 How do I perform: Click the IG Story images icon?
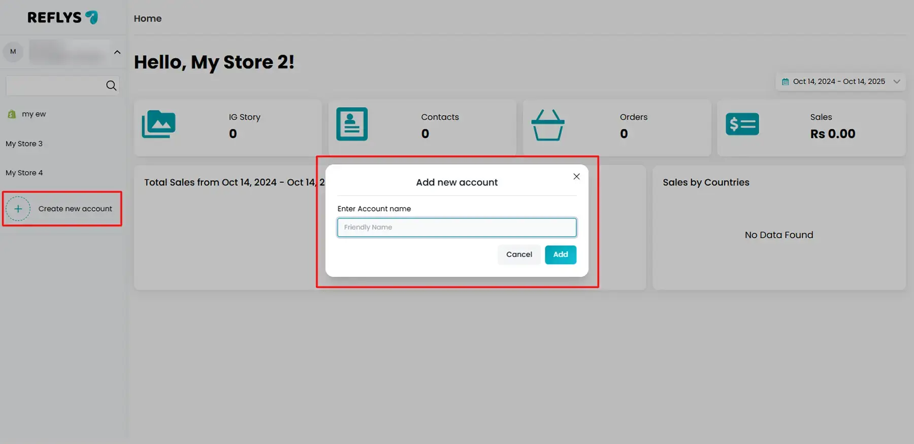[158, 125]
